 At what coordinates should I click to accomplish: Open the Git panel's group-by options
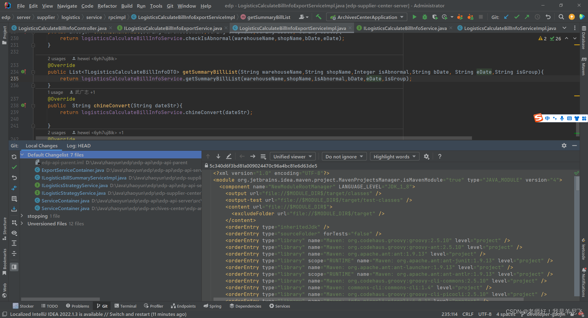click(x=14, y=223)
